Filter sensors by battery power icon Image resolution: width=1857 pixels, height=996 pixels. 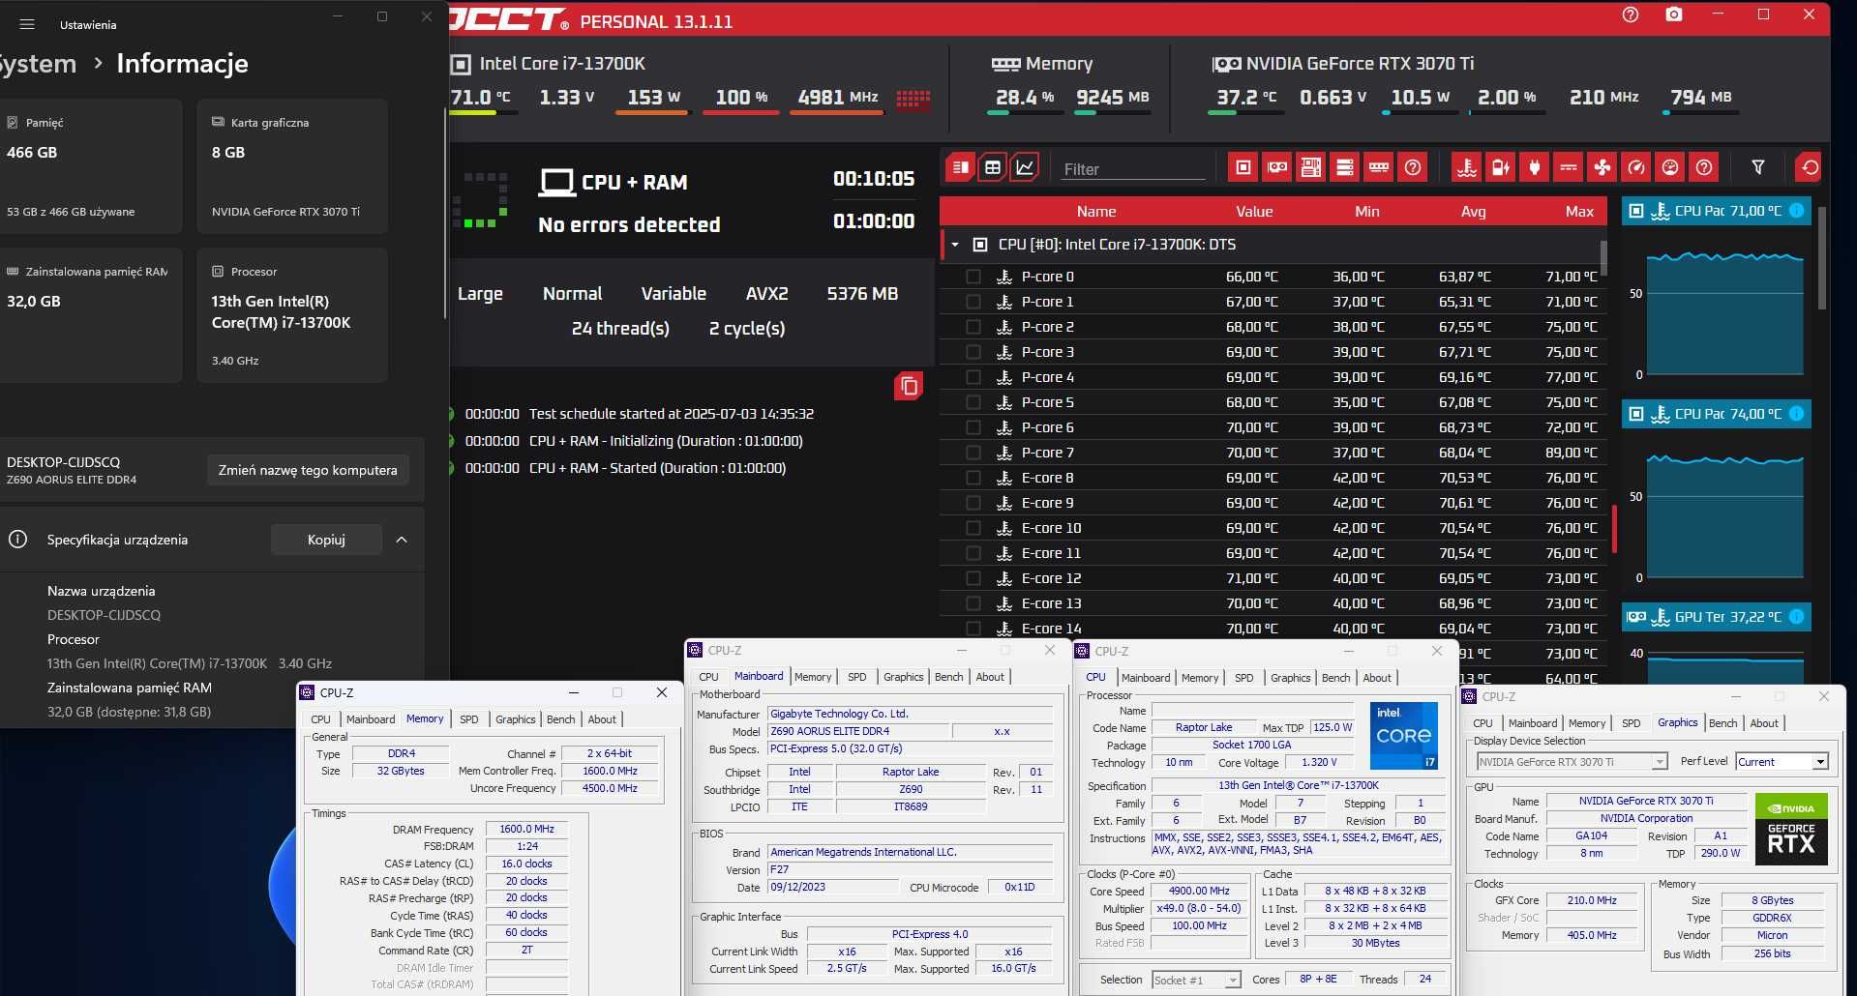(x=1501, y=167)
